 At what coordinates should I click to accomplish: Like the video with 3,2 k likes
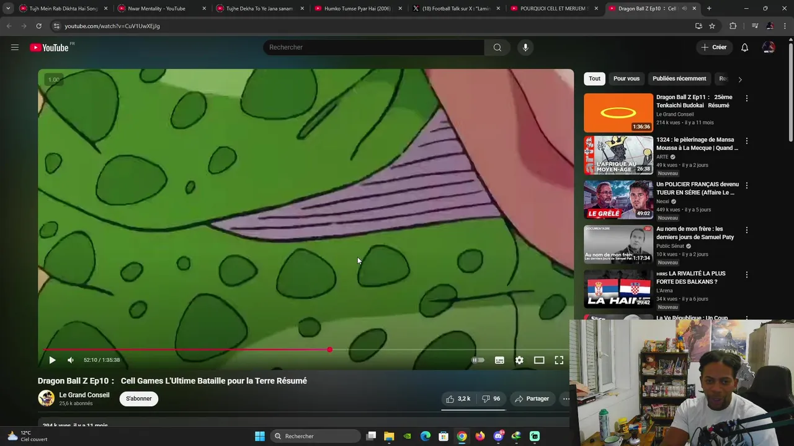tap(458, 399)
